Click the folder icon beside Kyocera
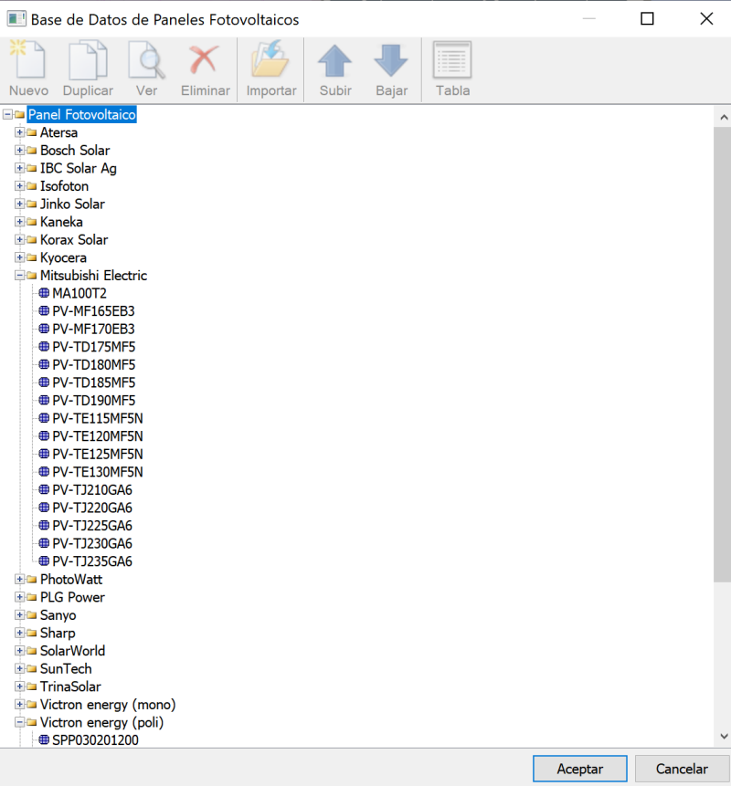This screenshot has width=731, height=786. pos(32,257)
